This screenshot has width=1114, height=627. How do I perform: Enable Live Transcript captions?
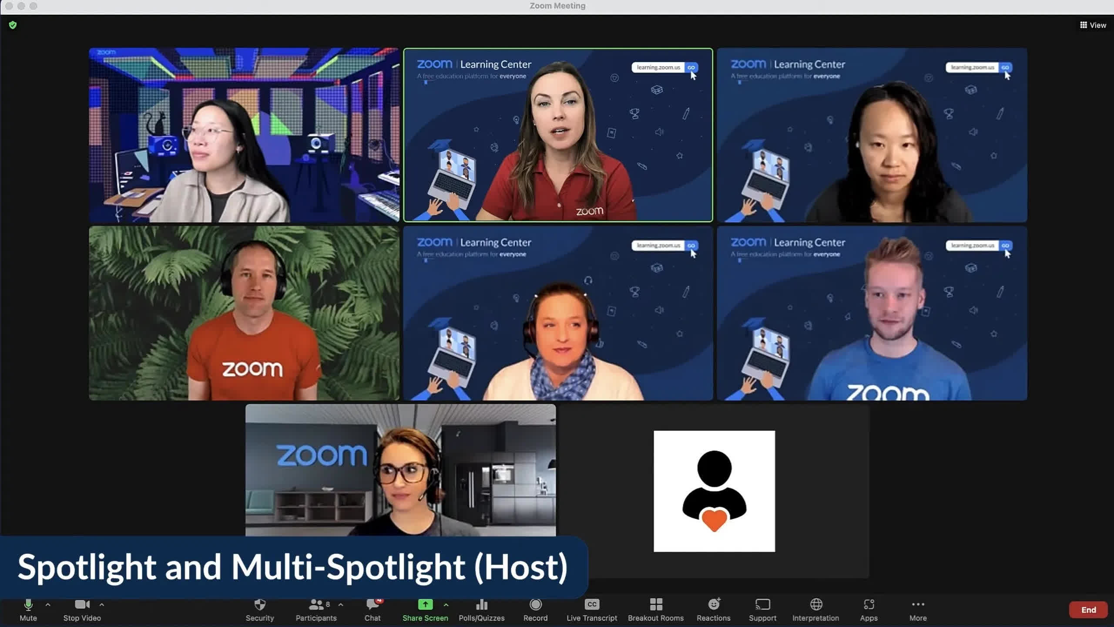coord(592,610)
